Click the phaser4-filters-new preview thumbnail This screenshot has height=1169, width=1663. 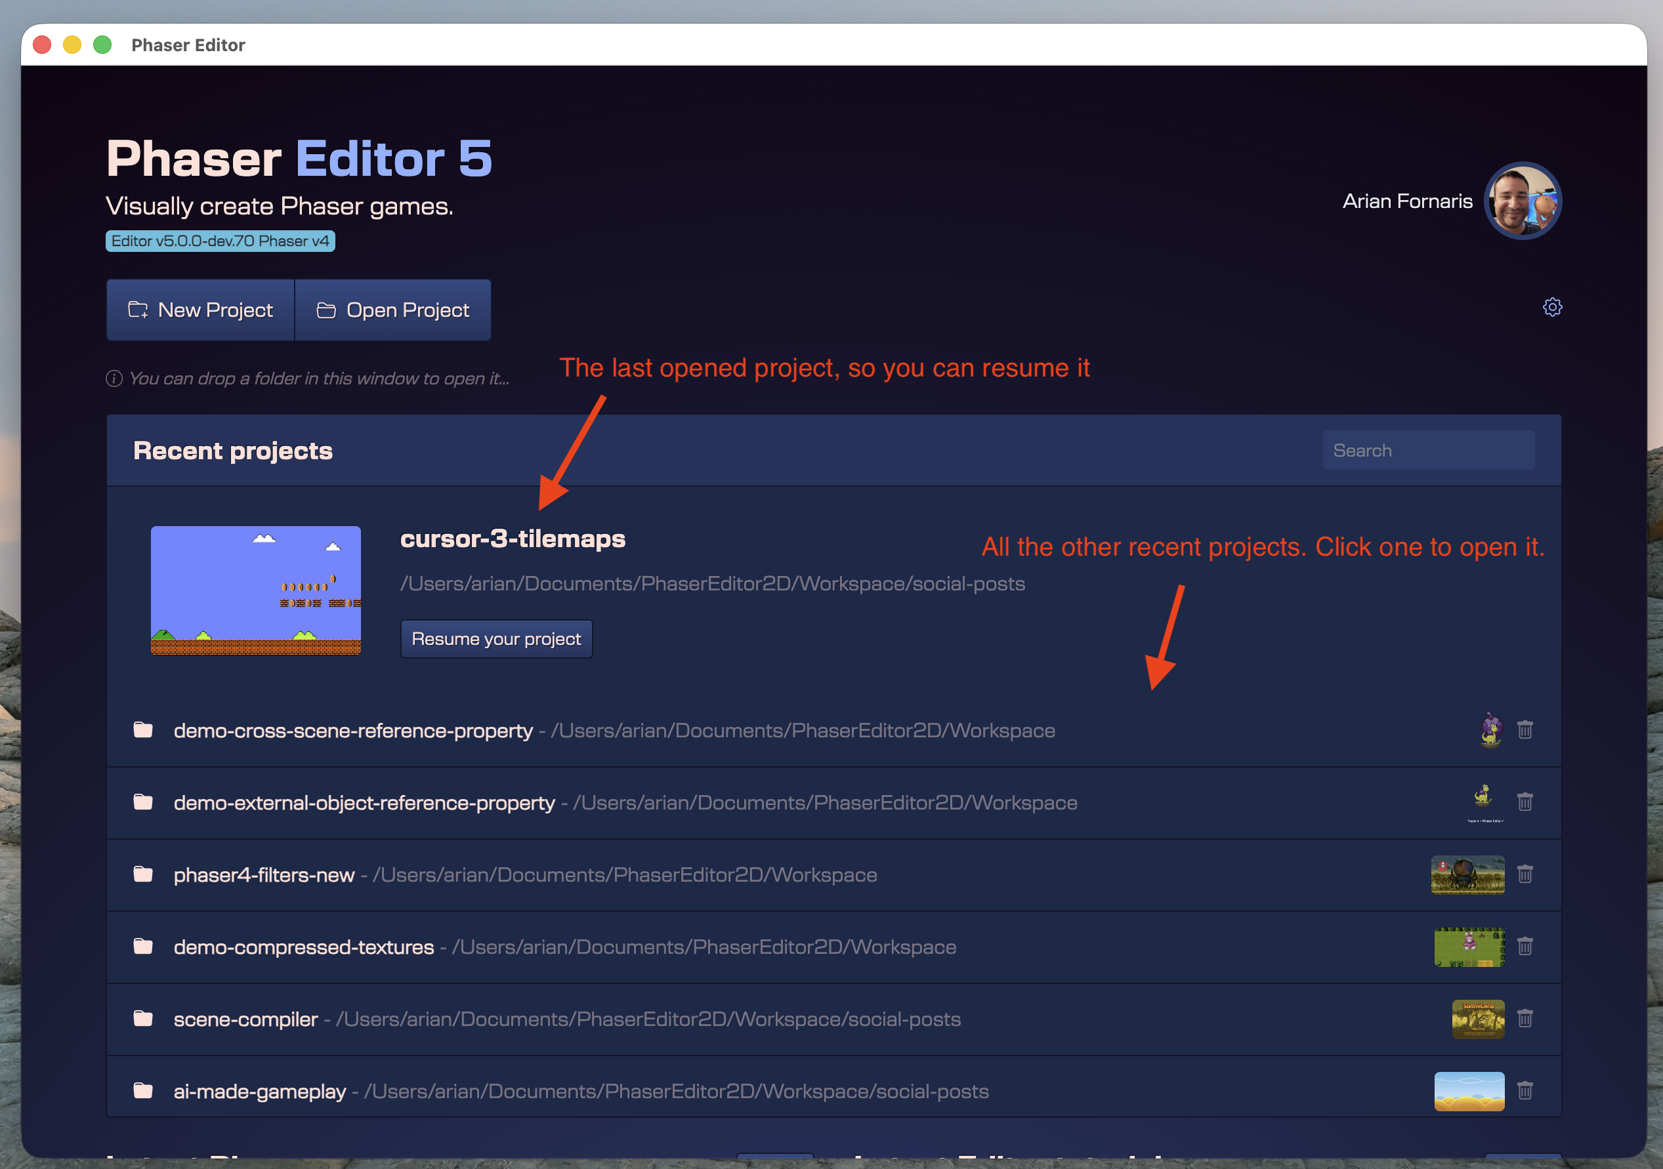click(x=1468, y=874)
